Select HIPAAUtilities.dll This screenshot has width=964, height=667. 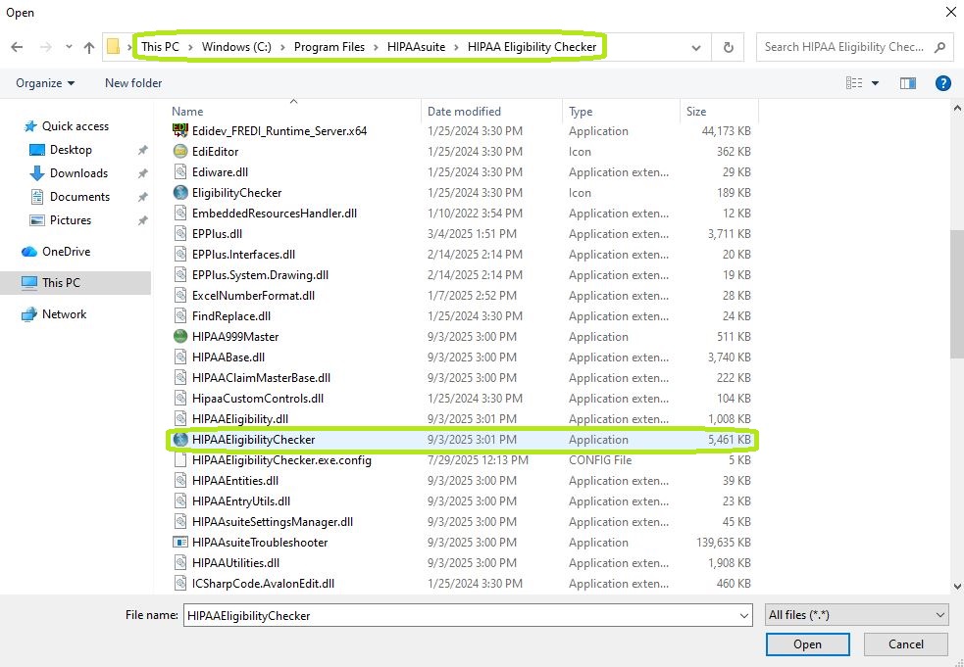pyautogui.click(x=235, y=562)
